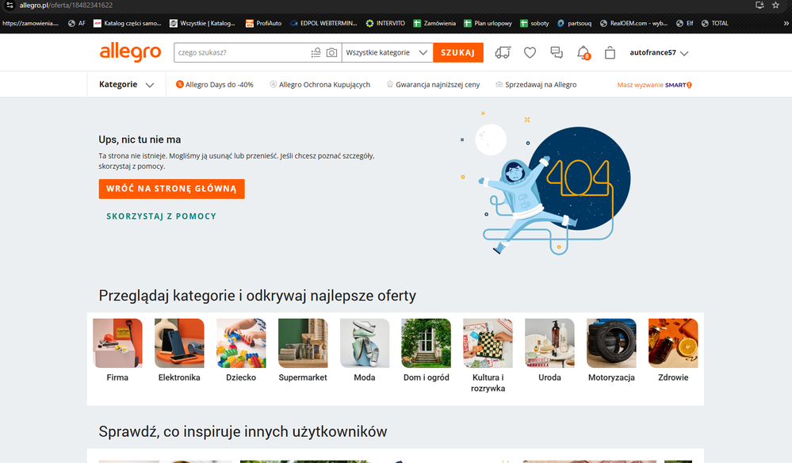Click the install app icon in address bar
Viewport: 792px width, 463px height.
(x=759, y=5)
